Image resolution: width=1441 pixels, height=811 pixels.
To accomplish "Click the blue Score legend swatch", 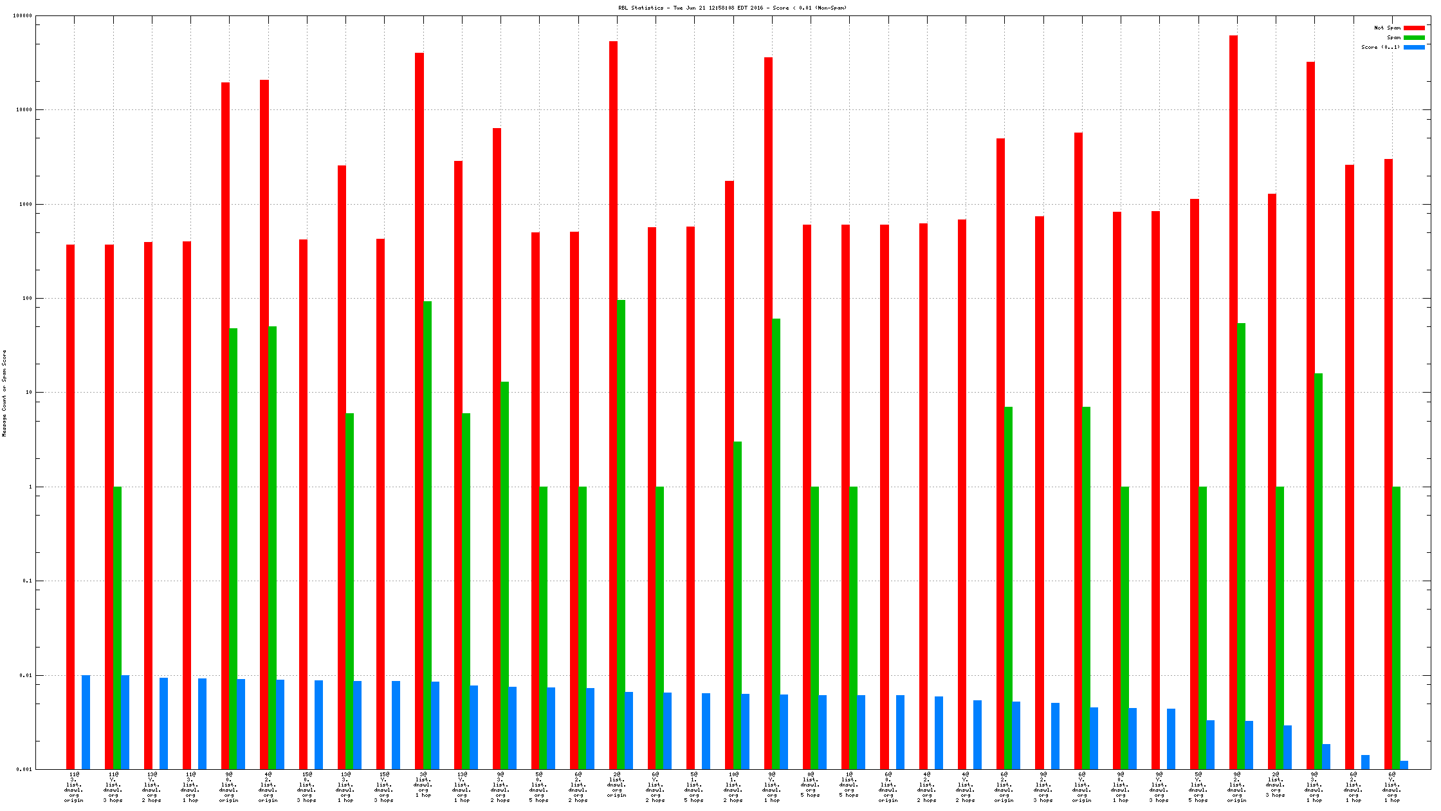I will [x=1414, y=47].
